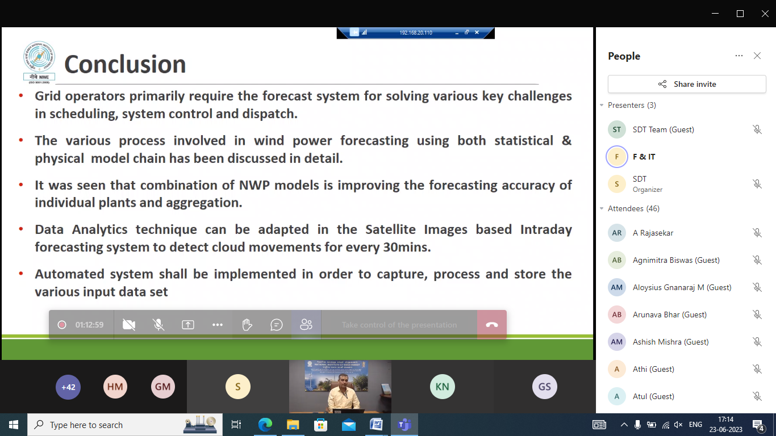Close the People panel
Image resolution: width=776 pixels, height=436 pixels.
(757, 56)
